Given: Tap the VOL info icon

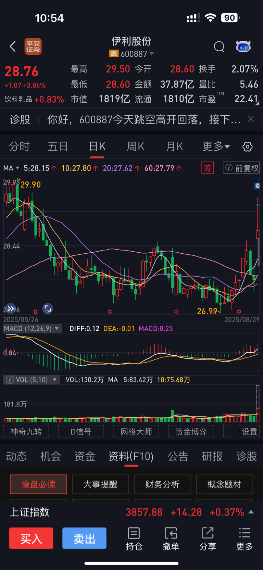Looking at the screenshot, I should (10, 380).
